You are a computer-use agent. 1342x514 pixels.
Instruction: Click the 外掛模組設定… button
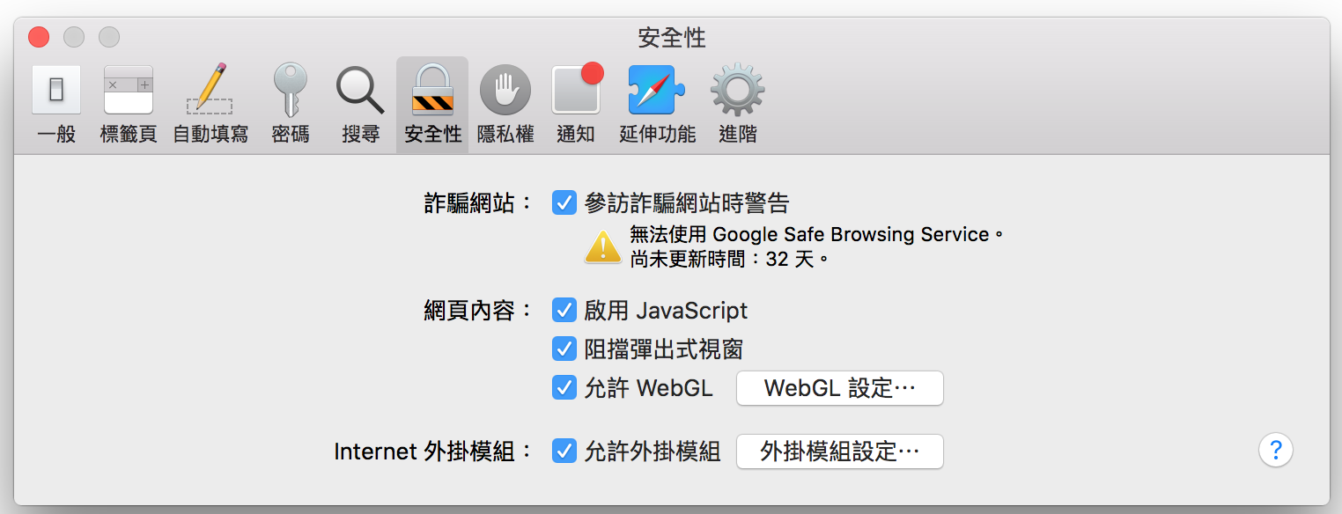(x=839, y=452)
